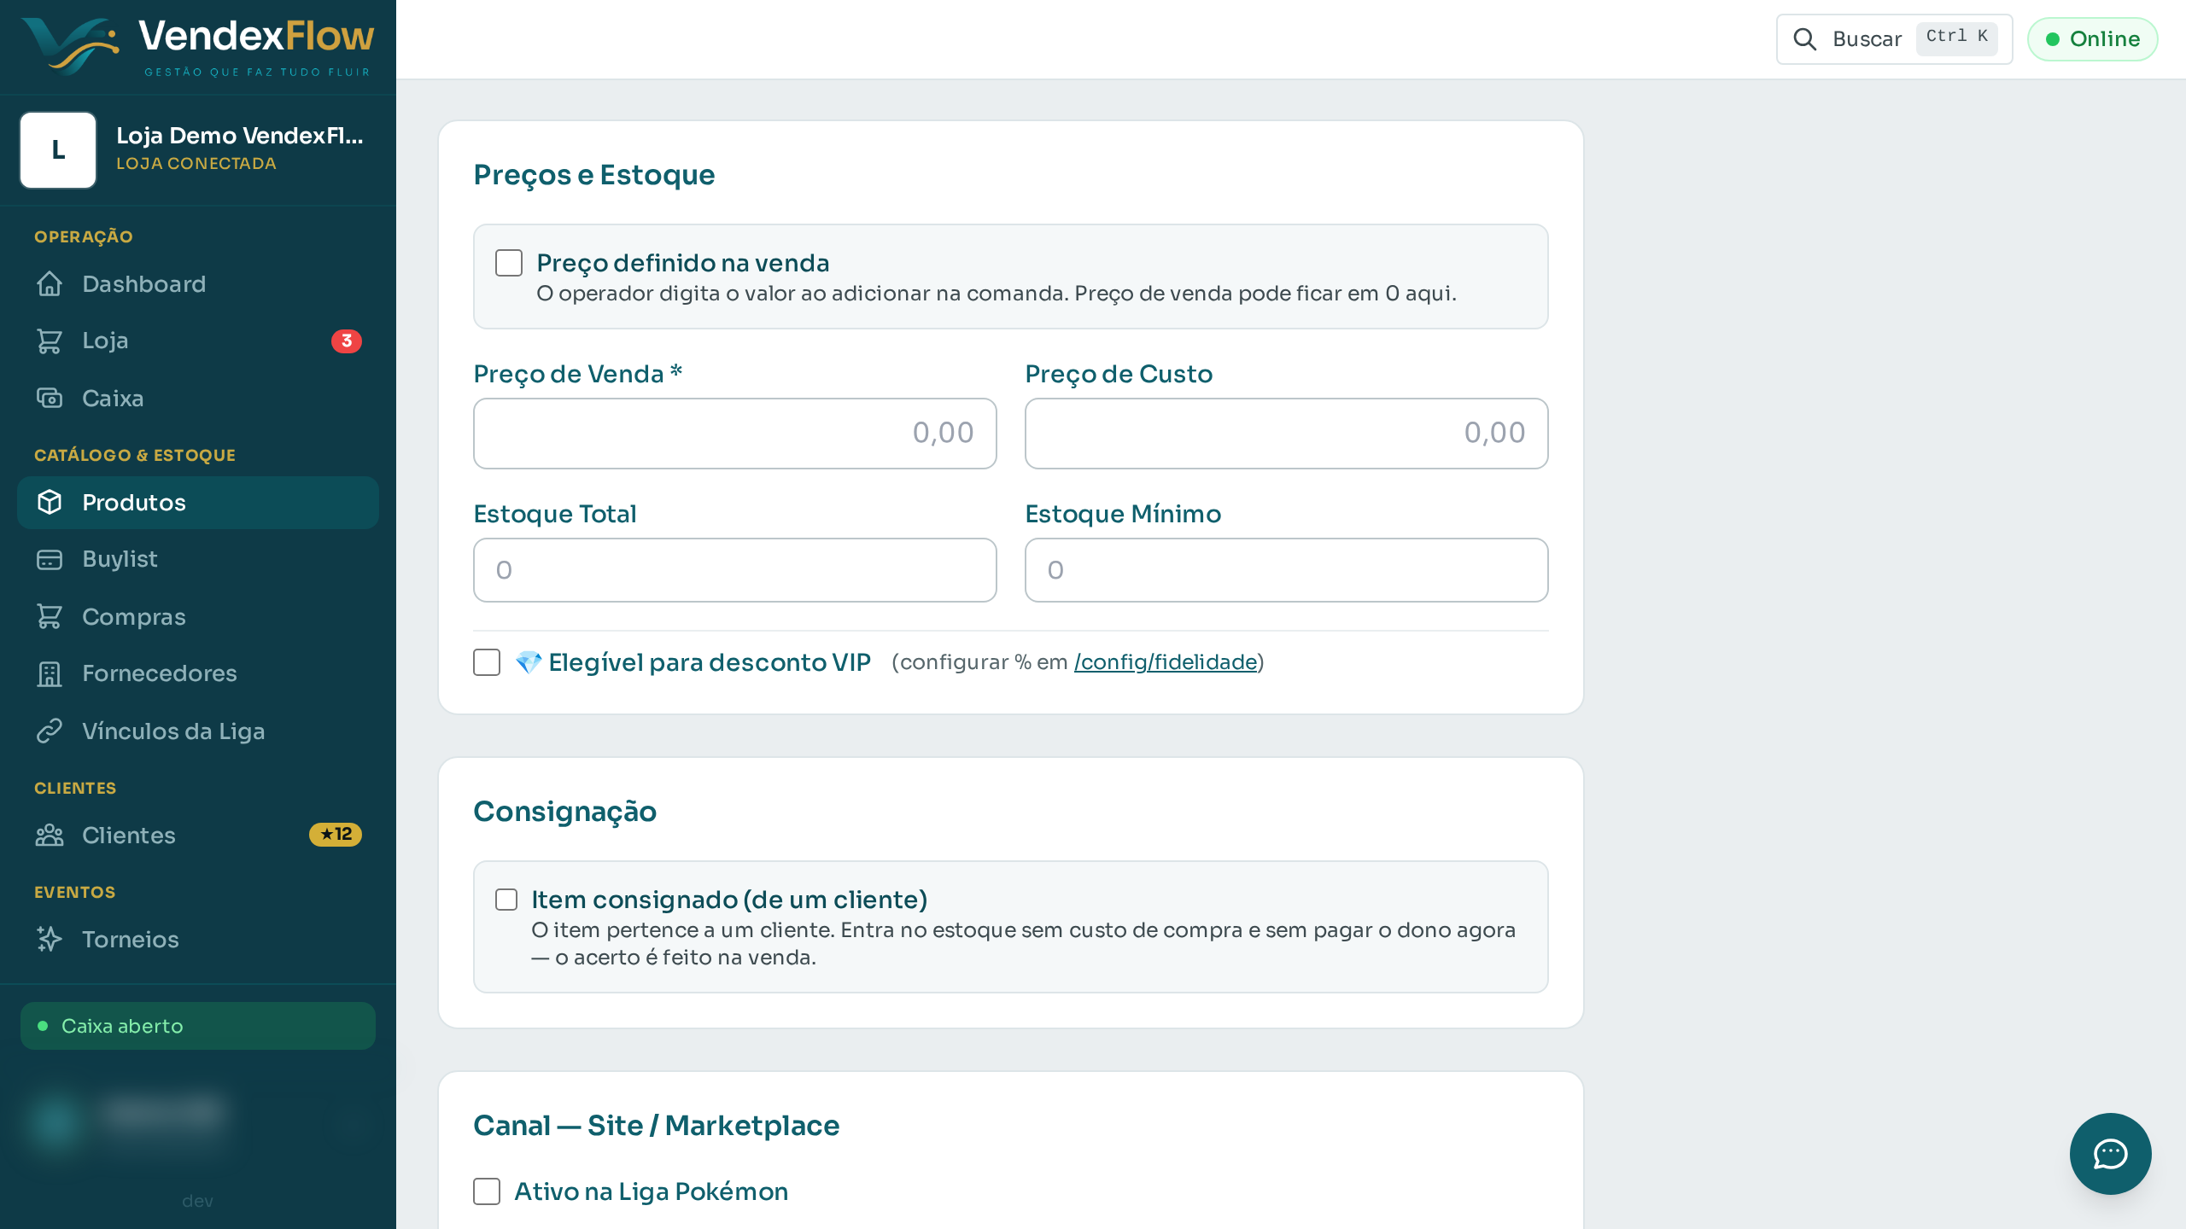Open the Dashboard home icon
This screenshot has width=2186, height=1229.
coord(50,284)
